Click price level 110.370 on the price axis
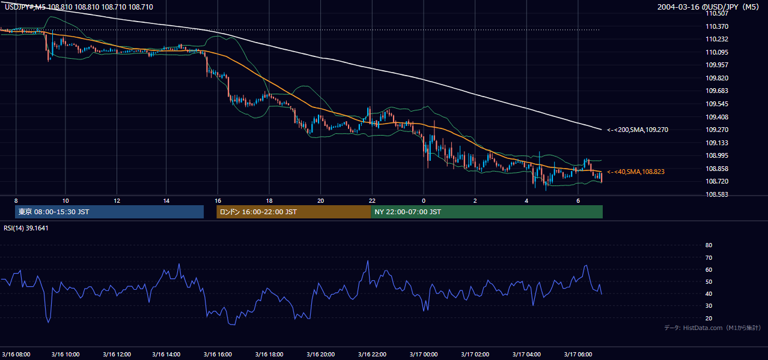The width and height of the screenshot is (768, 360). pos(716,26)
